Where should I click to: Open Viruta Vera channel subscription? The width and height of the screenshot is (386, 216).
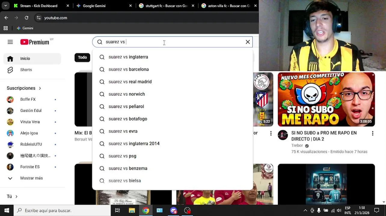pyautogui.click(x=32, y=122)
